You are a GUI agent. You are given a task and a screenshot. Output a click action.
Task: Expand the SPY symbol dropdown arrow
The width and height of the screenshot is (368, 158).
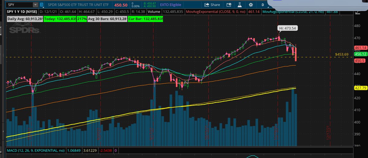[x=35, y=5]
